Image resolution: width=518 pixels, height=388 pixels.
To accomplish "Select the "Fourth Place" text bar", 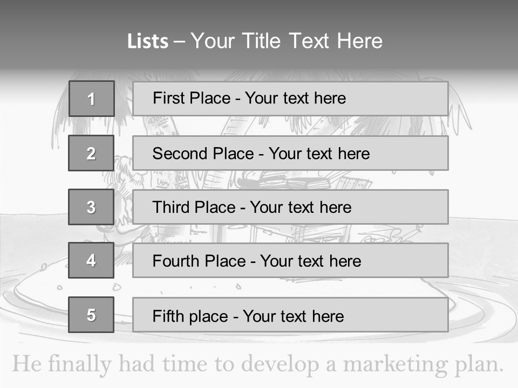I will point(290,261).
